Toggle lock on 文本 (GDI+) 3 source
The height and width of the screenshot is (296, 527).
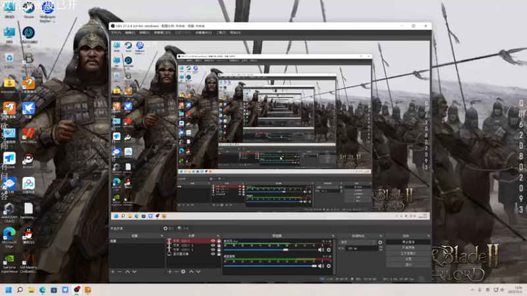(219, 245)
